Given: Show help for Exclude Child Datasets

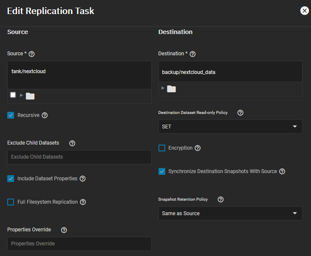Looking at the screenshot, I should (x=72, y=143).
